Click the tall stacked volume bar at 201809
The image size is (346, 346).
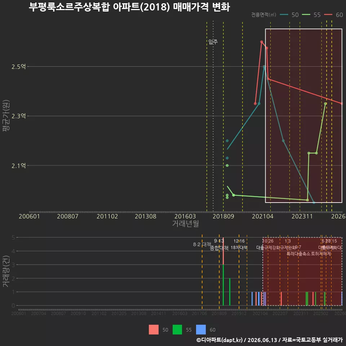point(223,271)
